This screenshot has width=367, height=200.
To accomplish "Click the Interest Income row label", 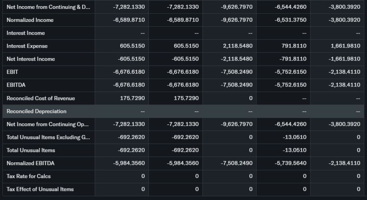I will (26, 33).
